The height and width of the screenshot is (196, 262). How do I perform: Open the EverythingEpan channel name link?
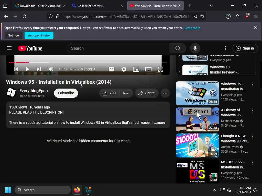34,91
